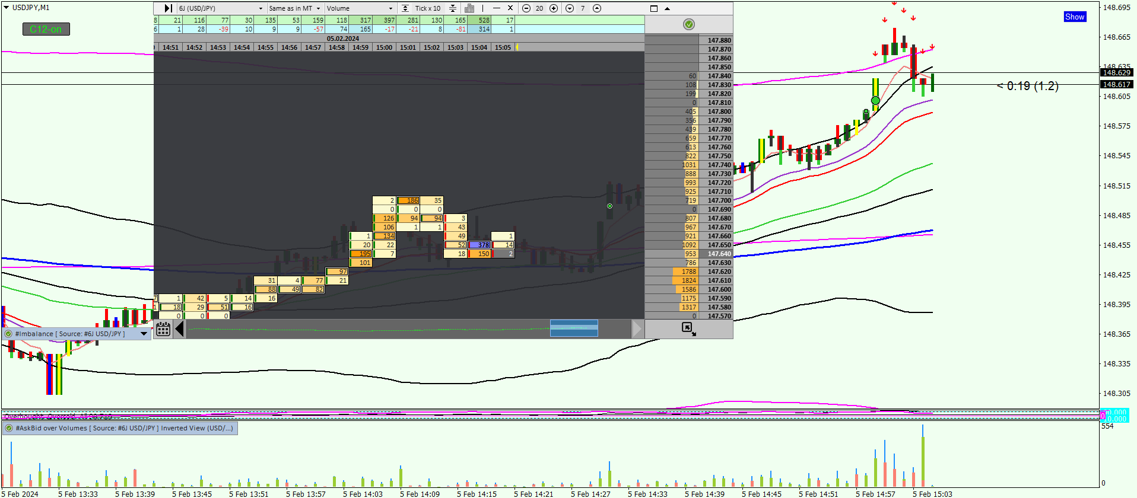This screenshot has height=498, width=1137.
Task: Open the Volume display mode dropdown
Action: pyautogui.click(x=360, y=8)
